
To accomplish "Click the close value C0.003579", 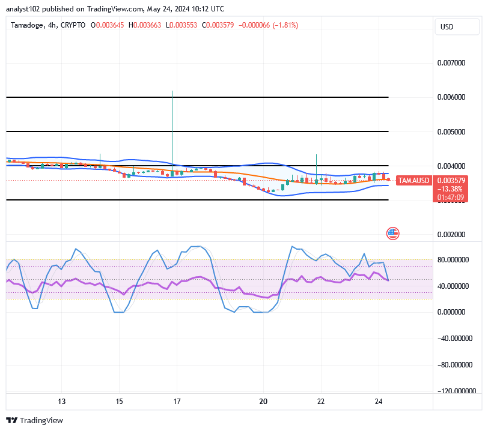I will coord(218,25).
